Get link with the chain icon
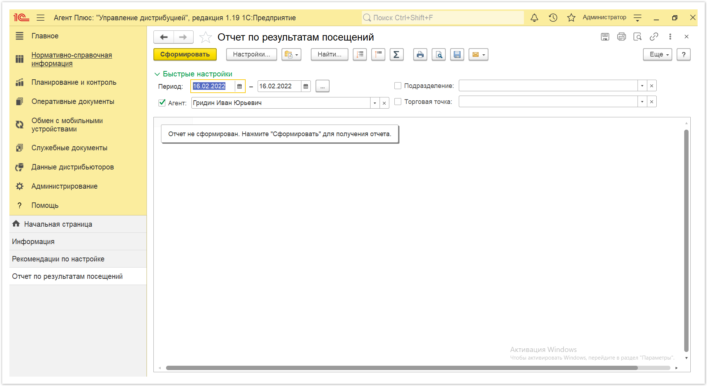Screen dimensions: 707x386 tap(654, 37)
